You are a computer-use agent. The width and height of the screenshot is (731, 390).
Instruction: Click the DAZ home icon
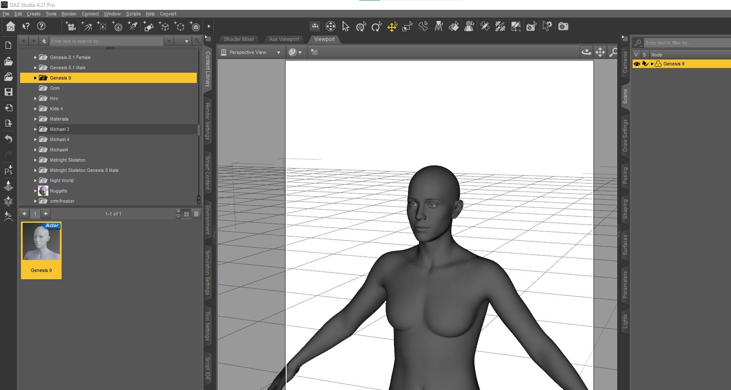click(x=10, y=27)
